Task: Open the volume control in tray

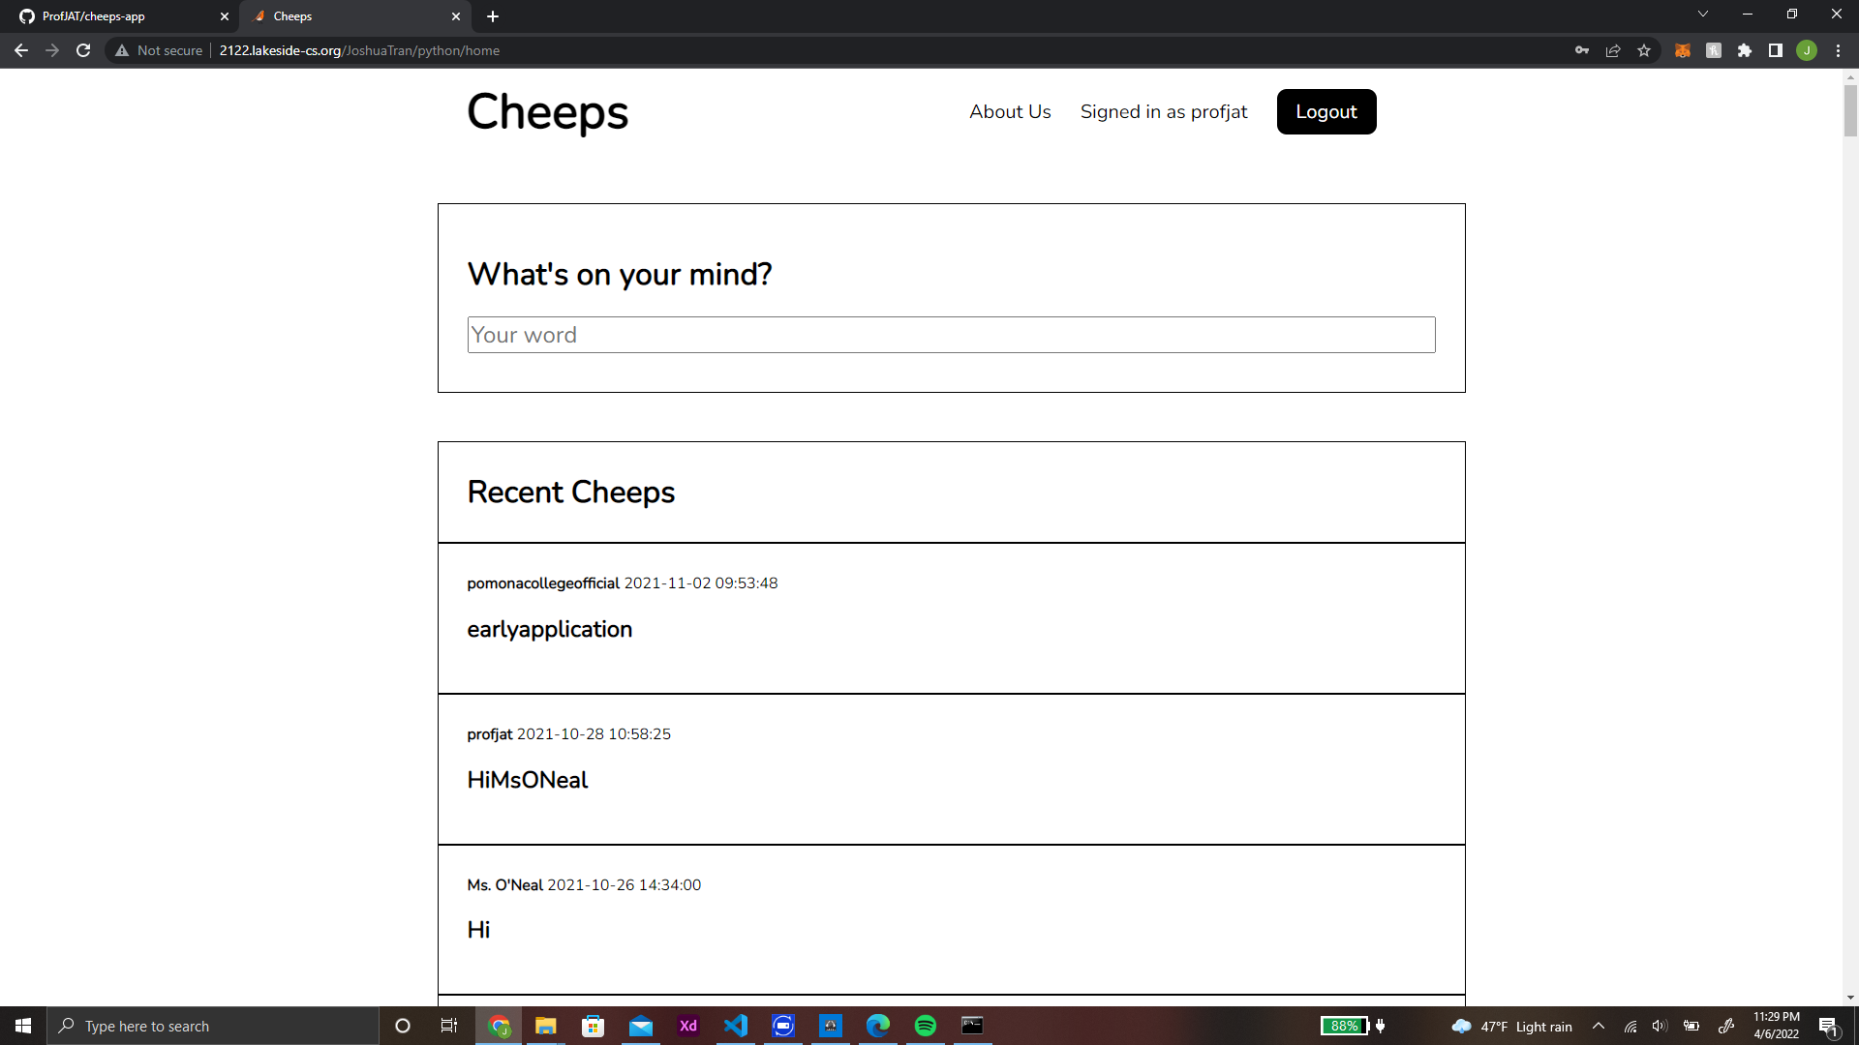Action: pos(1660,1026)
